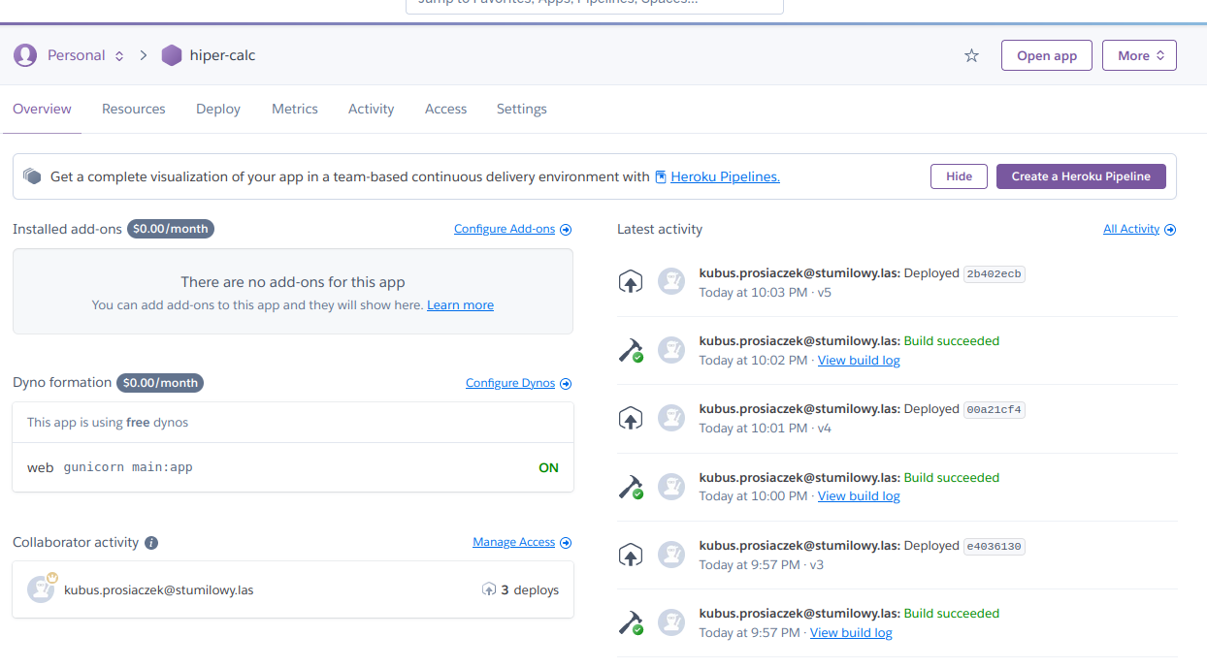Click the user avatar in the 10:00 PM build row
1207x668 pixels.
(671, 487)
